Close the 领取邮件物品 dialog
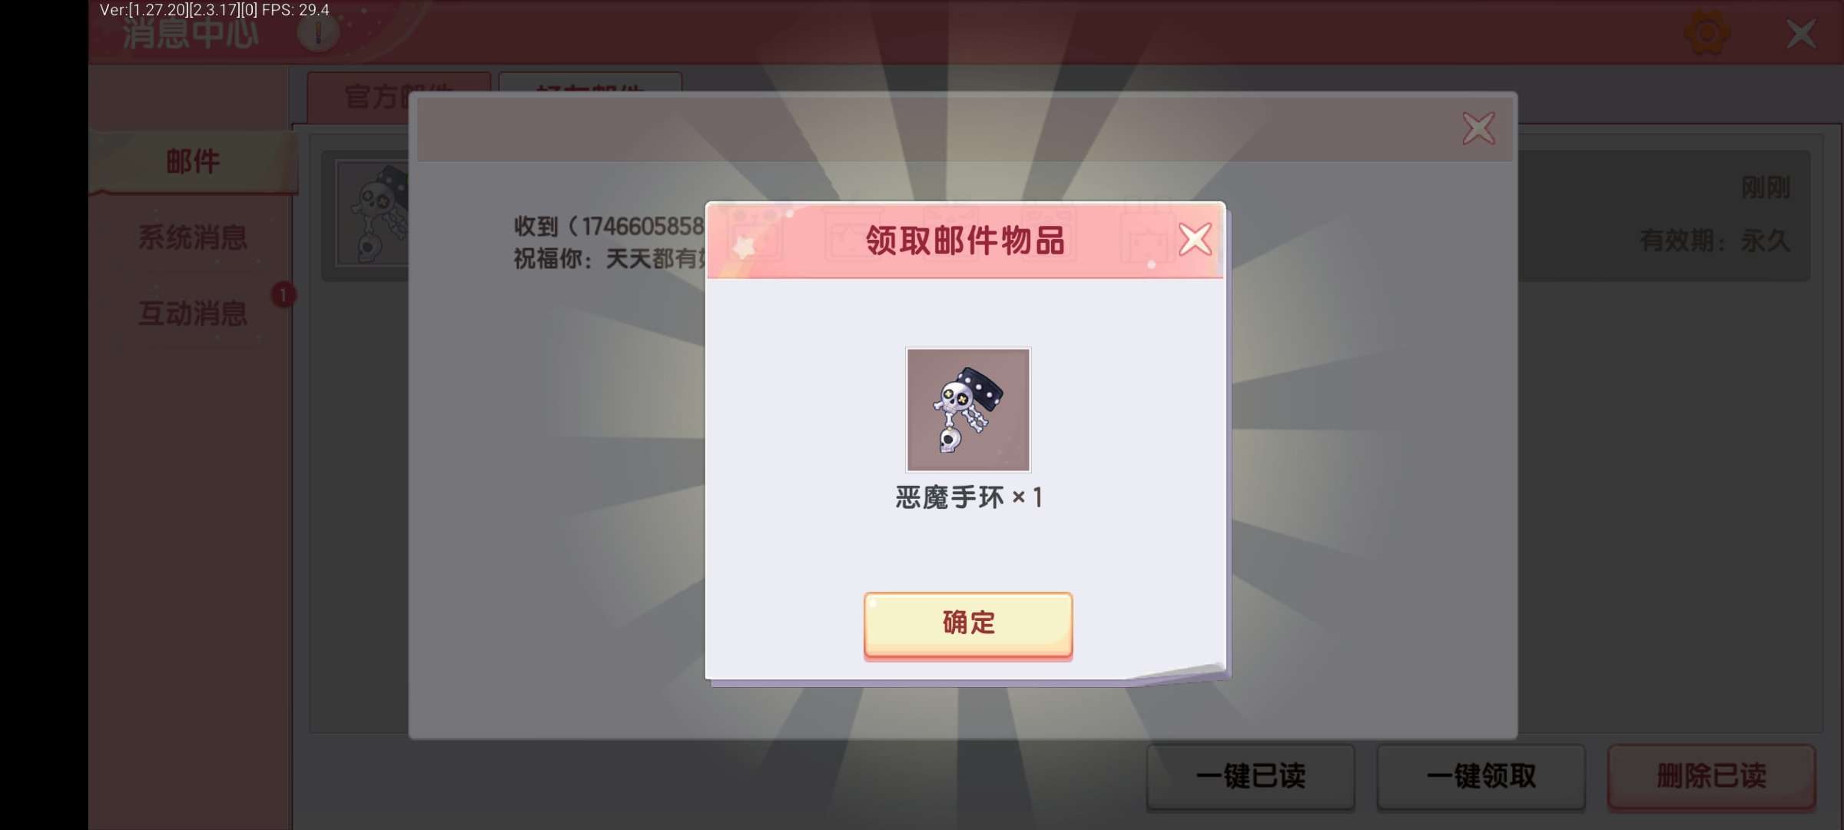Image resolution: width=1844 pixels, height=830 pixels. tap(1195, 240)
